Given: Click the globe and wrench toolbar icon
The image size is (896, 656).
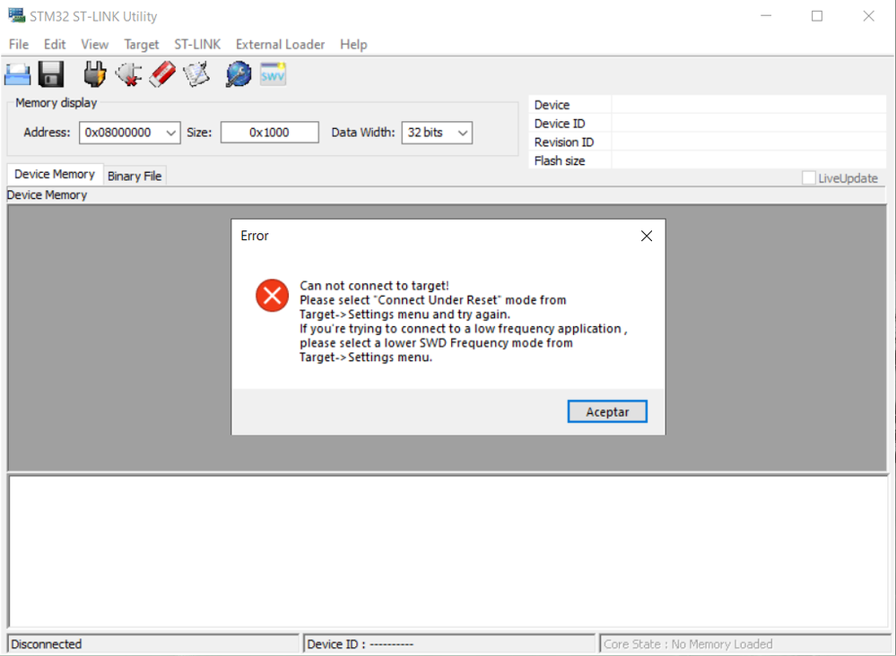Looking at the screenshot, I should pyautogui.click(x=239, y=74).
